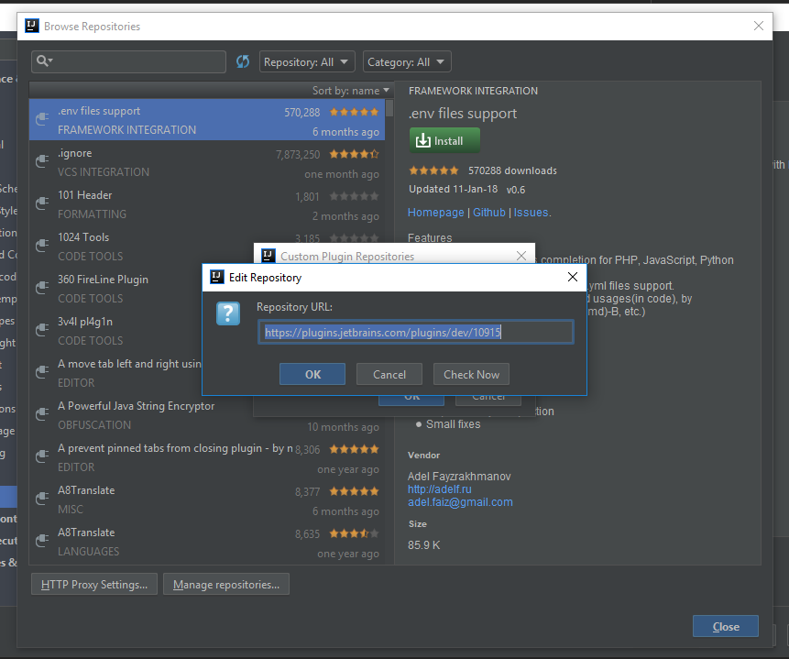Open HTTP Proxy Settings
789x659 pixels.
coord(94,584)
